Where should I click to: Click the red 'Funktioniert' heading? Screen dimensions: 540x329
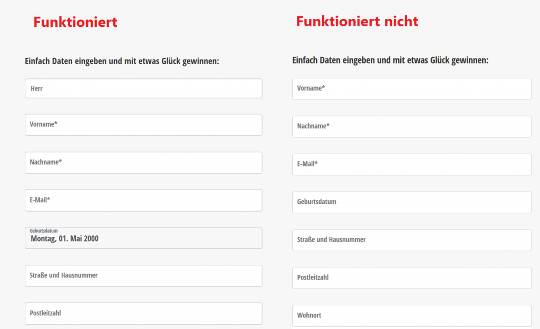[x=75, y=22]
